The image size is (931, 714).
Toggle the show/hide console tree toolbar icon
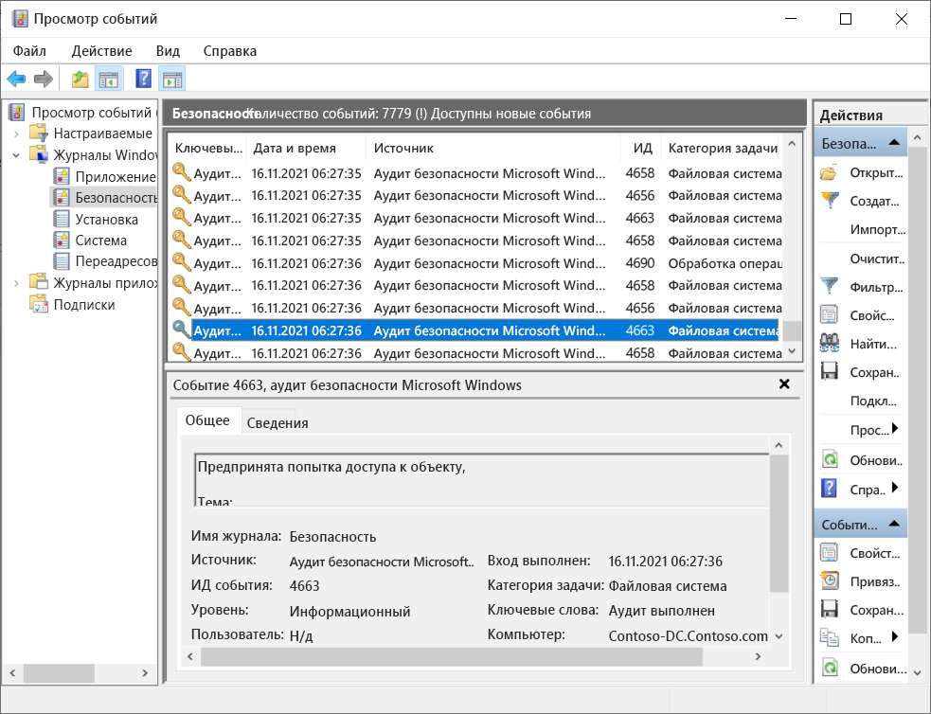click(x=109, y=79)
